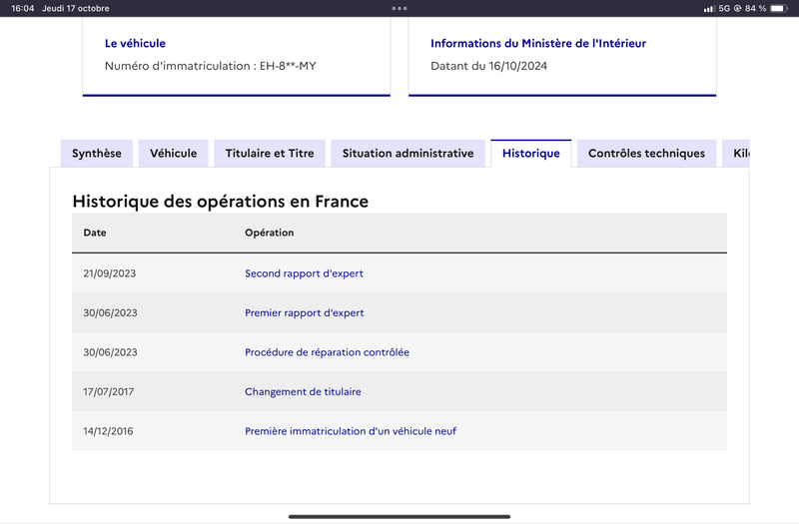
Task: Open the Synthèse tab
Action: click(97, 154)
